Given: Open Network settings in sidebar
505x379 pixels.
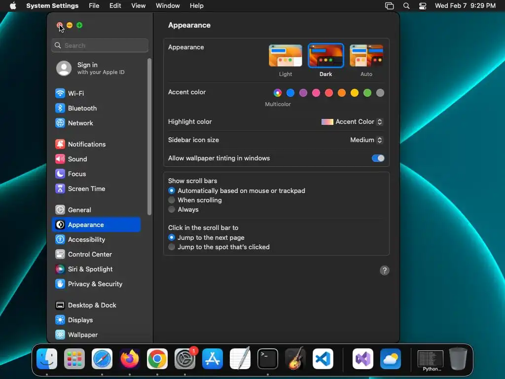Looking at the screenshot, I should coord(96,123).
